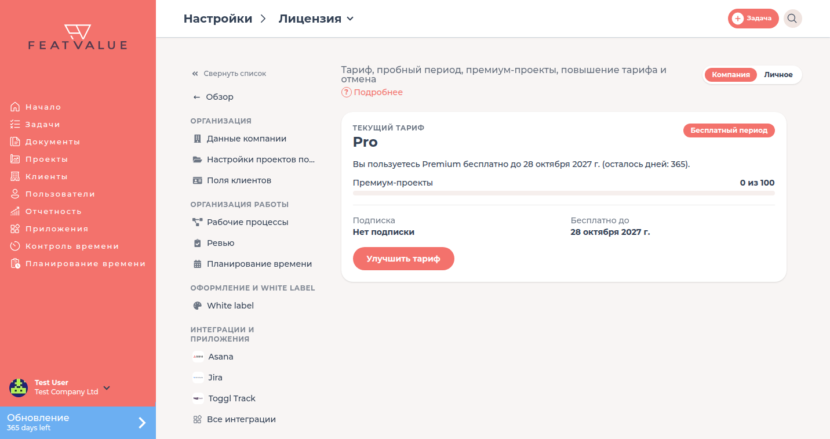Open the search magnifier icon
This screenshot has width=830, height=439.
(792, 19)
